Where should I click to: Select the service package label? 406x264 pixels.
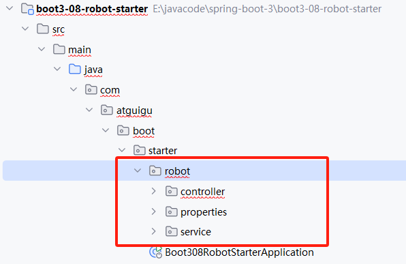point(196,232)
